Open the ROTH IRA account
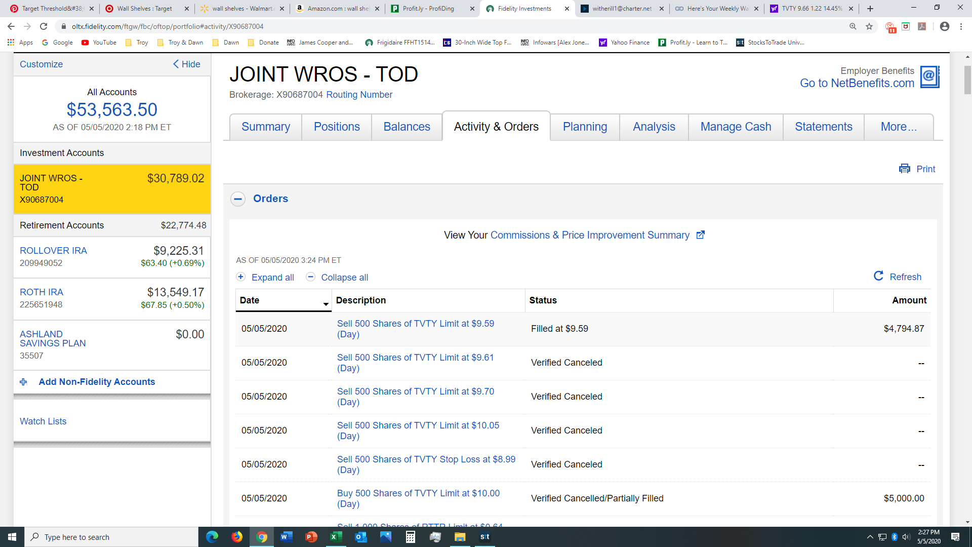This screenshot has height=547, width=972. (42, 292)
